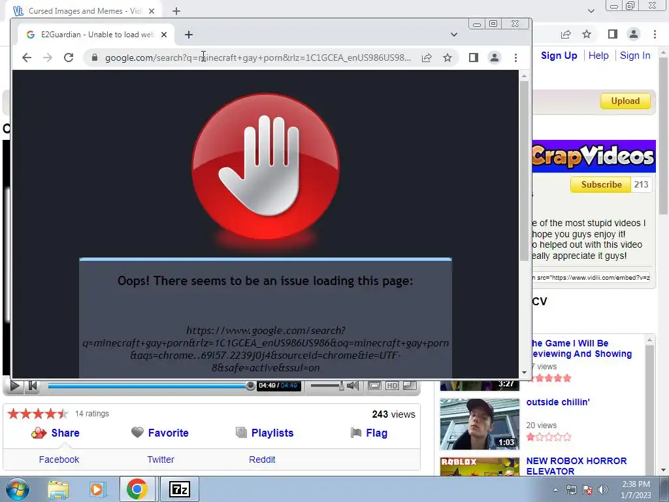The width and height of the screenshot is (669, 502).
Task: Go back in the front E2Guardian window
Action: (x=26, y=58)
